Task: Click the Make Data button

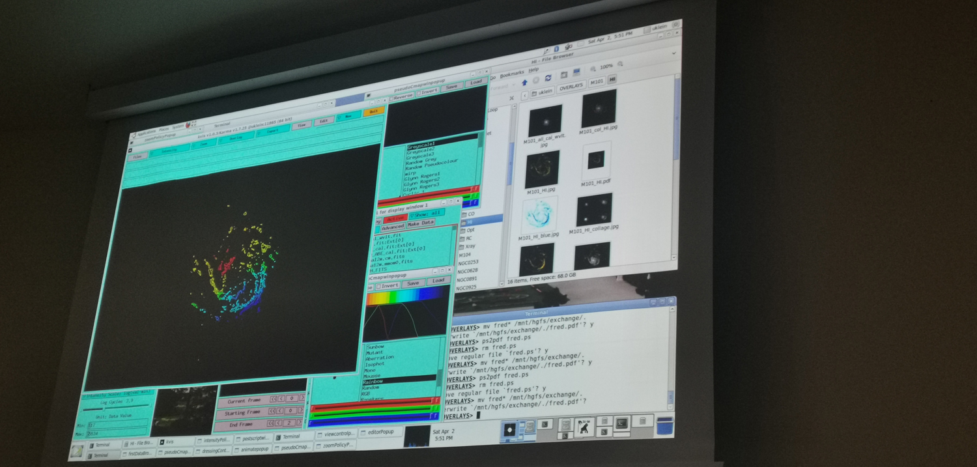Action: click(x=421, y=223)
